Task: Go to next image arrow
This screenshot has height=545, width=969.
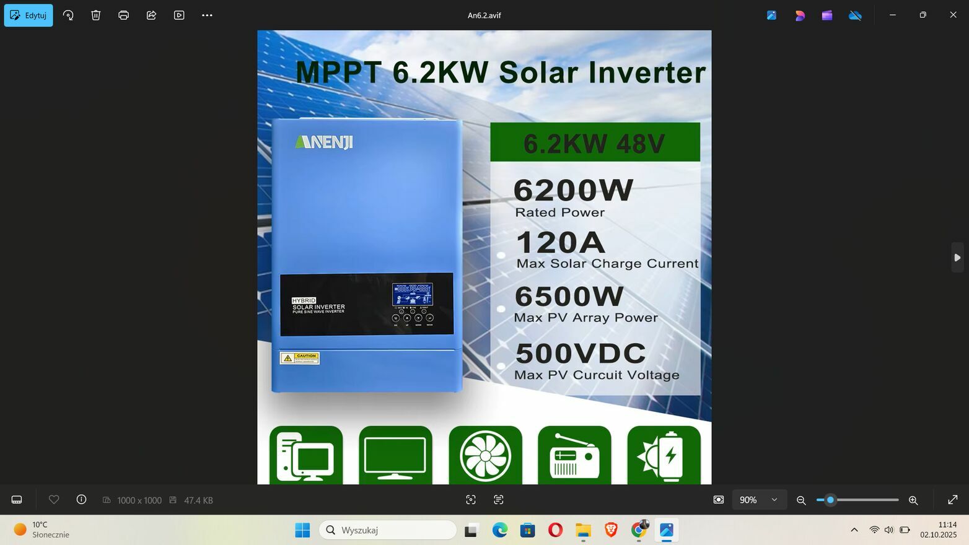Action: tap(957, 258)
